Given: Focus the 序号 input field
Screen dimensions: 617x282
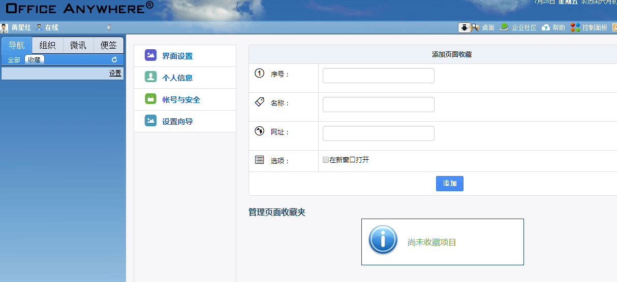Looking at the screenshot, I should point(379,76).
